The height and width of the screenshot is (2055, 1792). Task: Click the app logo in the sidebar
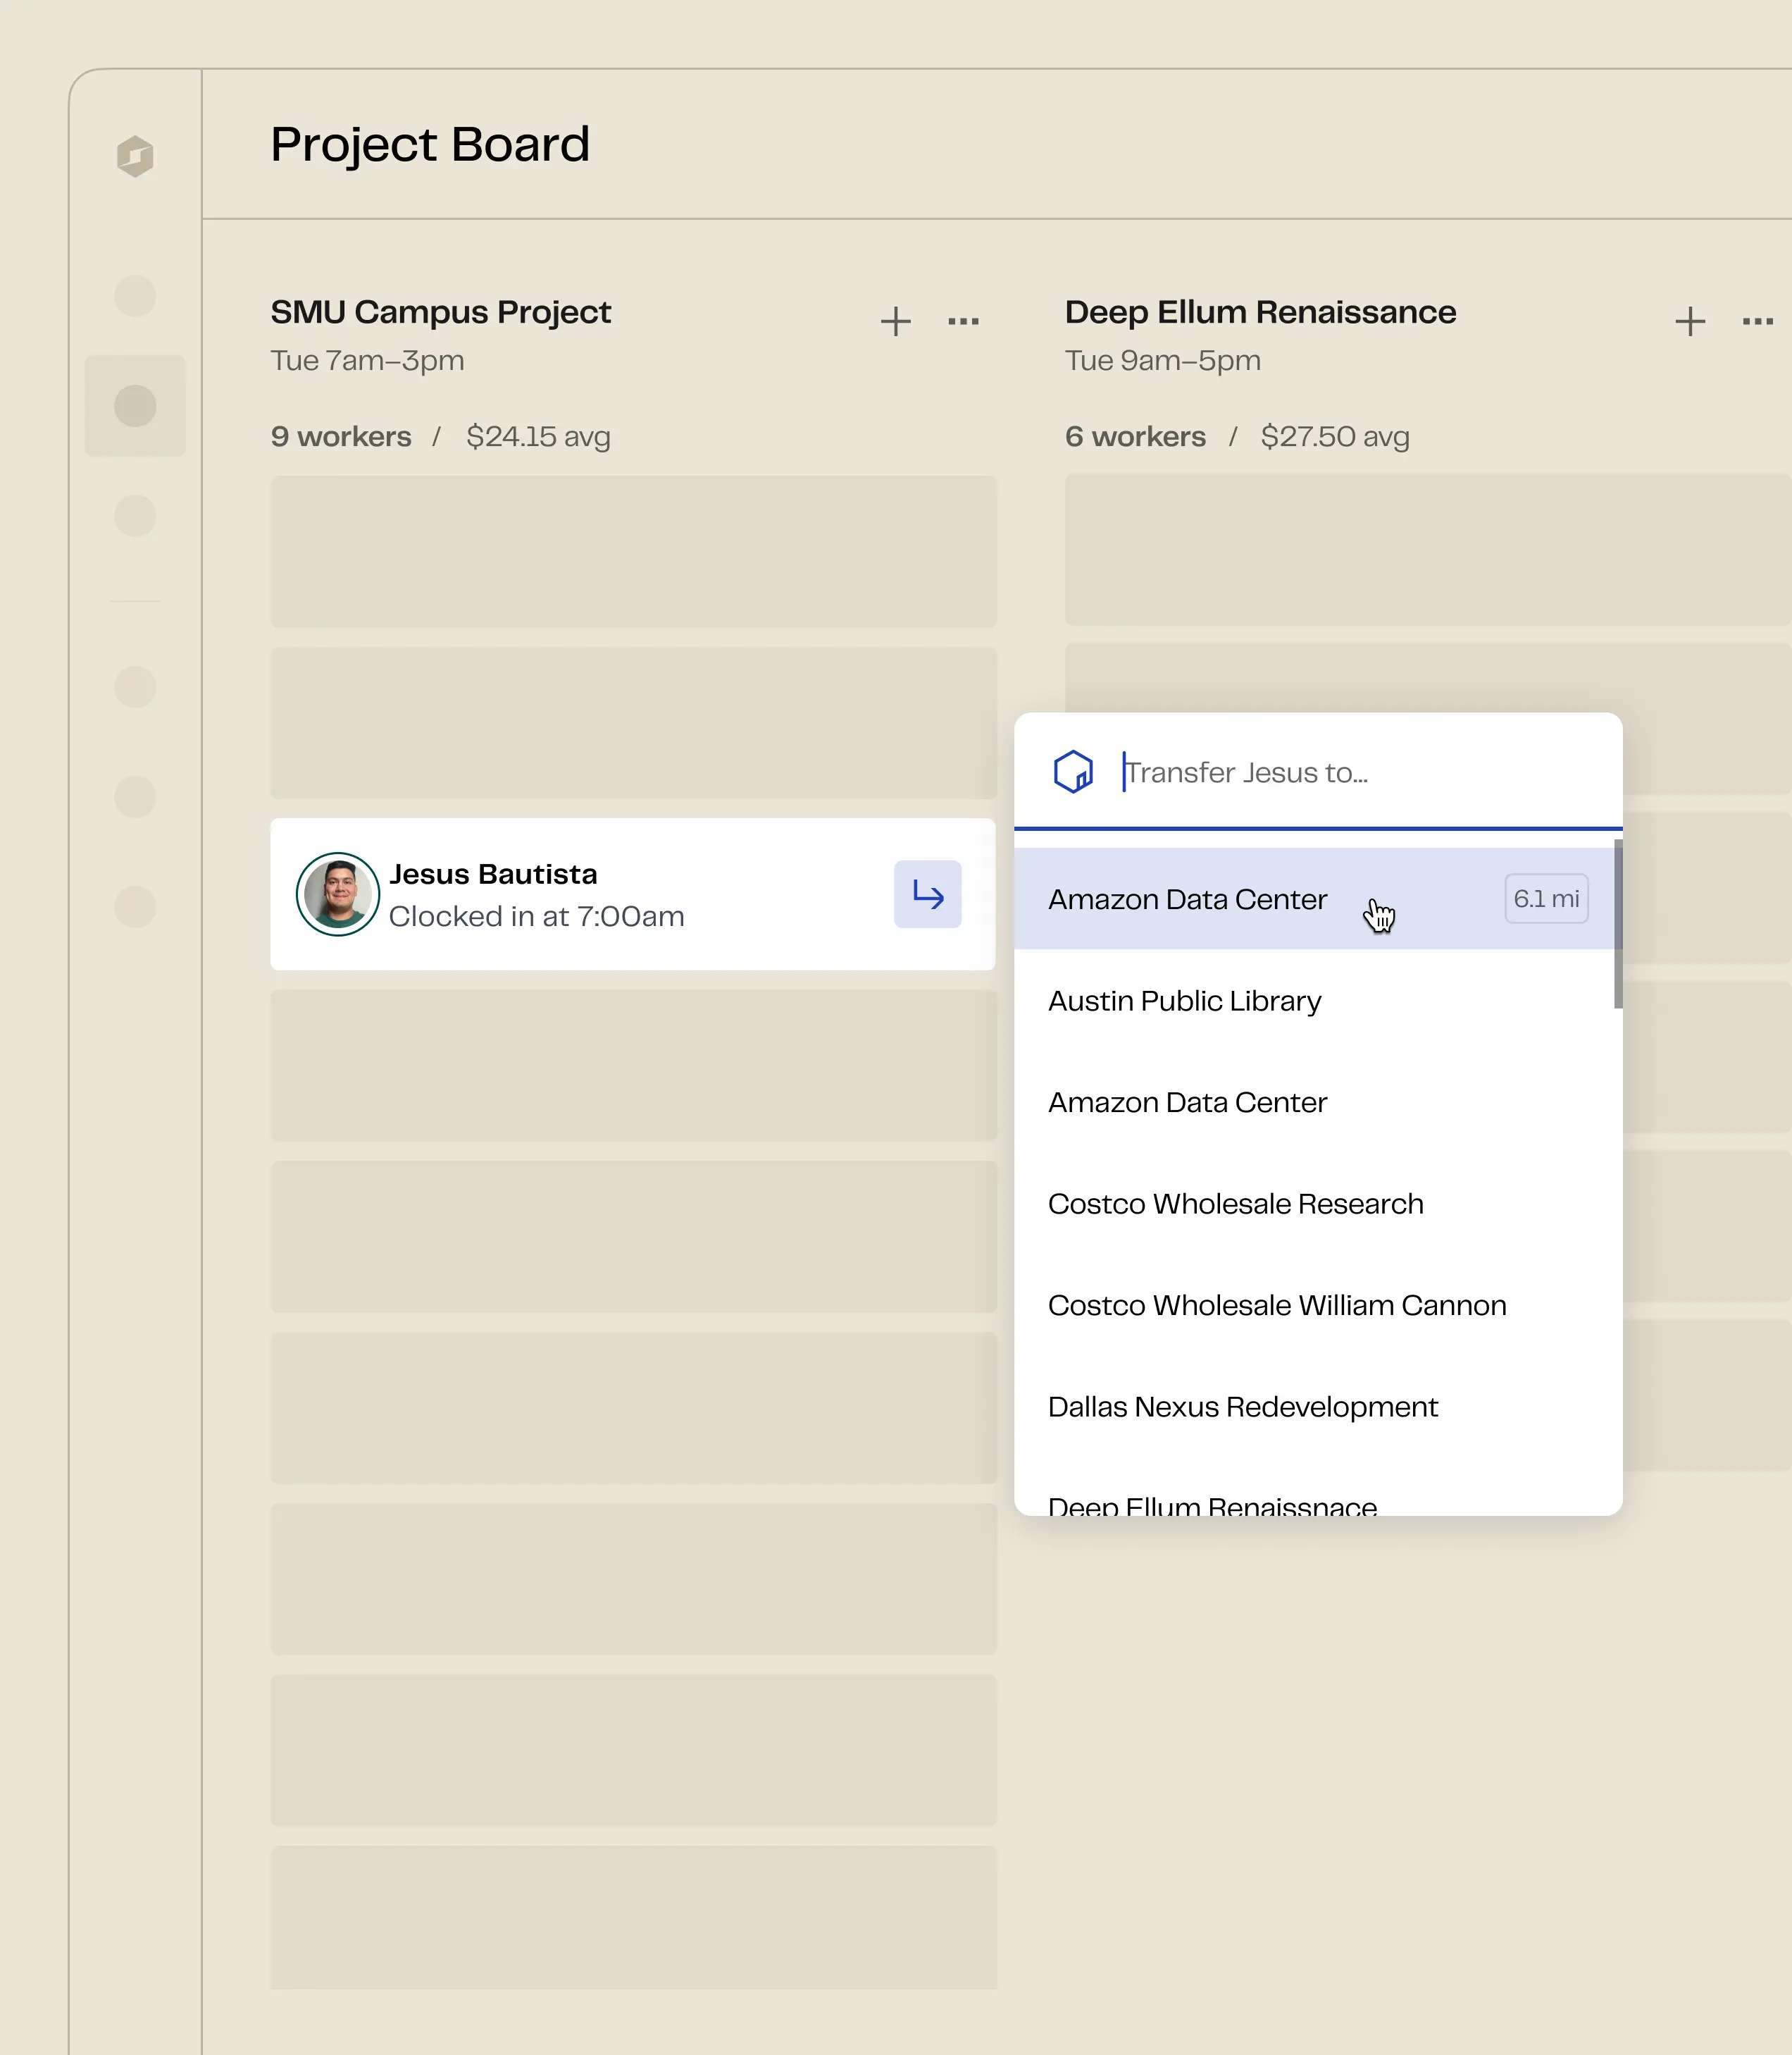pos(135,156)
